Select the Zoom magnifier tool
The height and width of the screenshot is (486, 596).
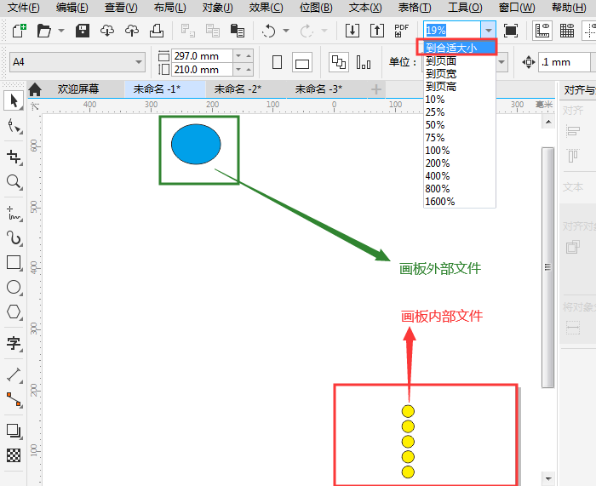14,182
